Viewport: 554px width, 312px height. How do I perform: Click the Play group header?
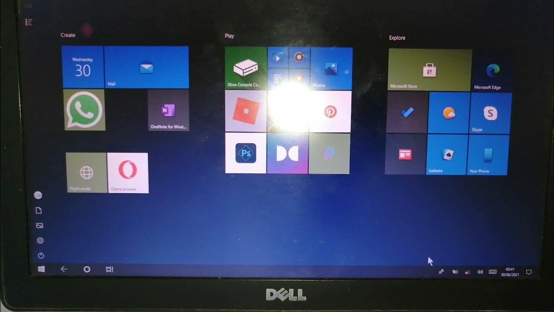click(229, 36)
